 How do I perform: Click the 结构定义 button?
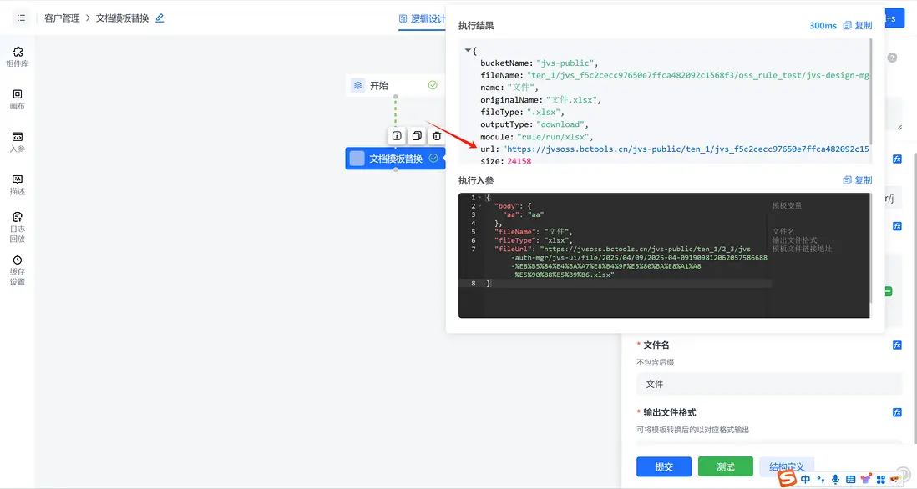[787, 466]
